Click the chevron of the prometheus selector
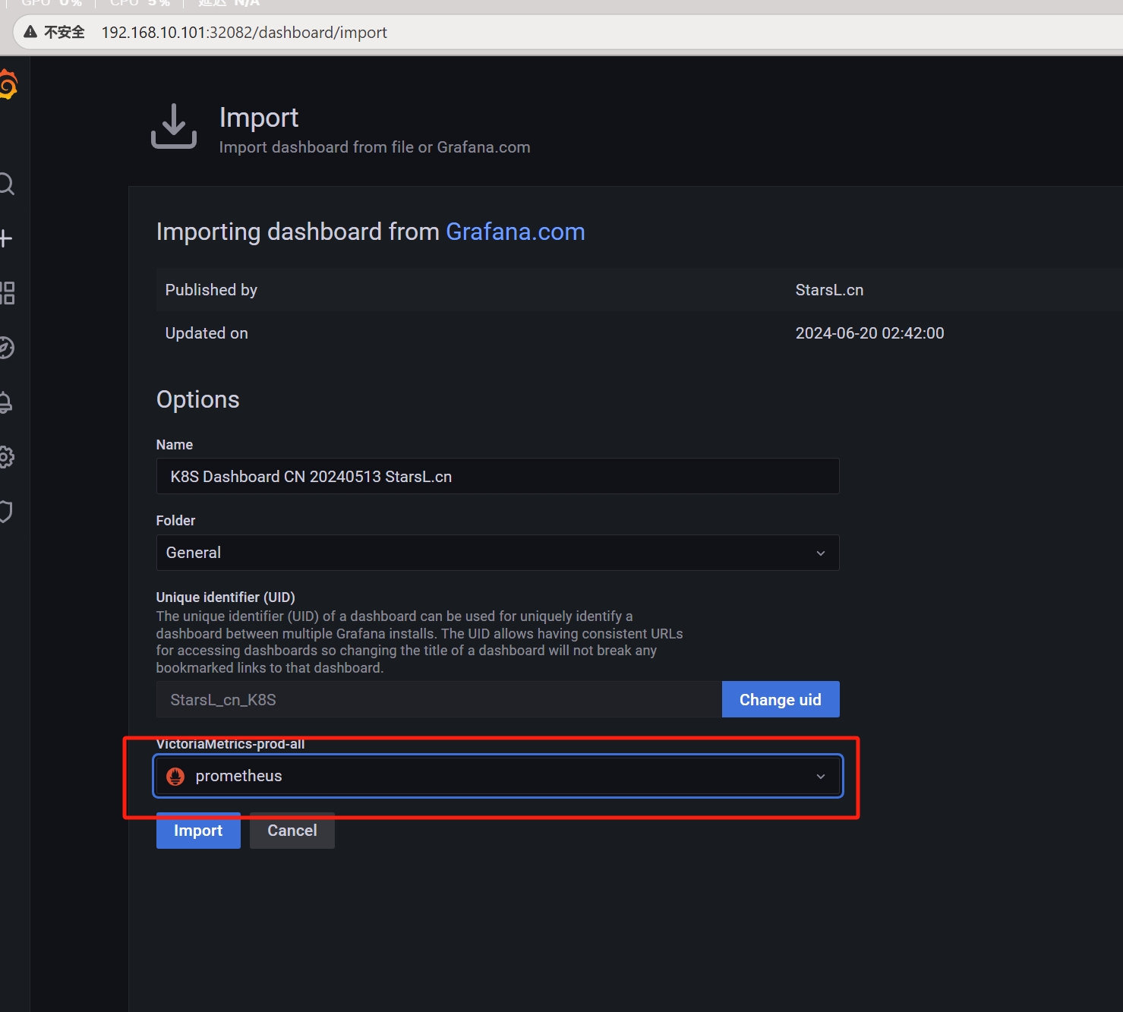The height and width of the screenshot is (1012, 1123). click(821, 777)
